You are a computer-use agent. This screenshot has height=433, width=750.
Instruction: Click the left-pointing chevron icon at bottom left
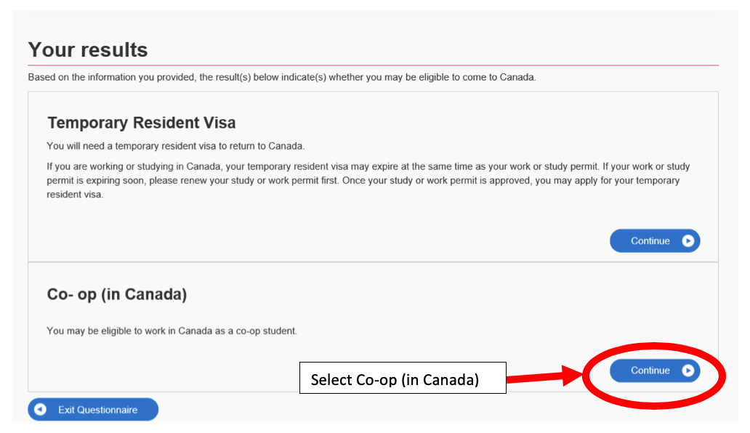[41, 409]
